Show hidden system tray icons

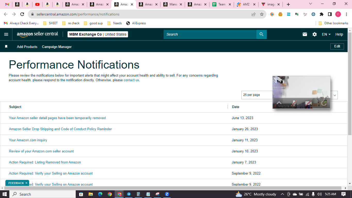click(282, 194)
